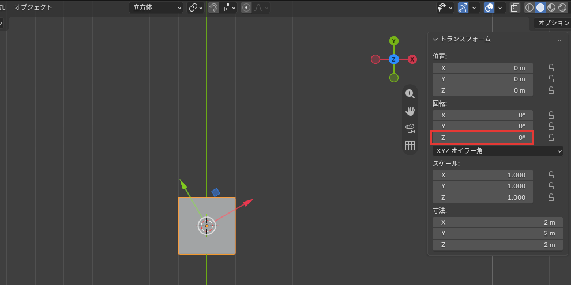Image resolution: width=571 pixels, height=285 pixels.
Task: Switch to wireframe shading
Action: 529,7
